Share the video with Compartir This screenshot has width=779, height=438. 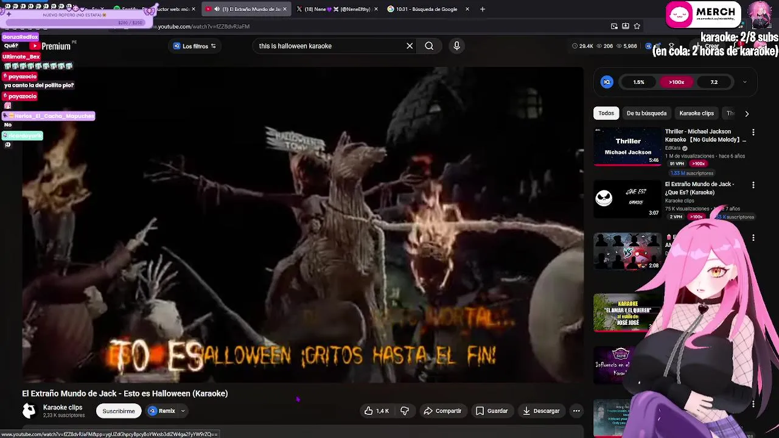[x=442, y=411]
